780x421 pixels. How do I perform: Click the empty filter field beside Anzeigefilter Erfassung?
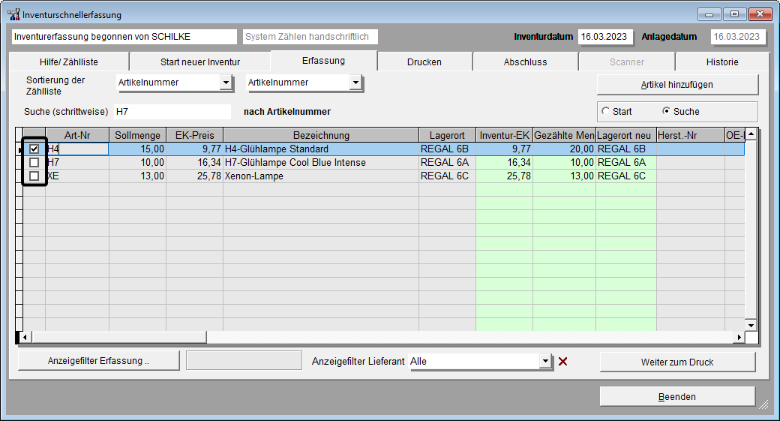point(244,360)
